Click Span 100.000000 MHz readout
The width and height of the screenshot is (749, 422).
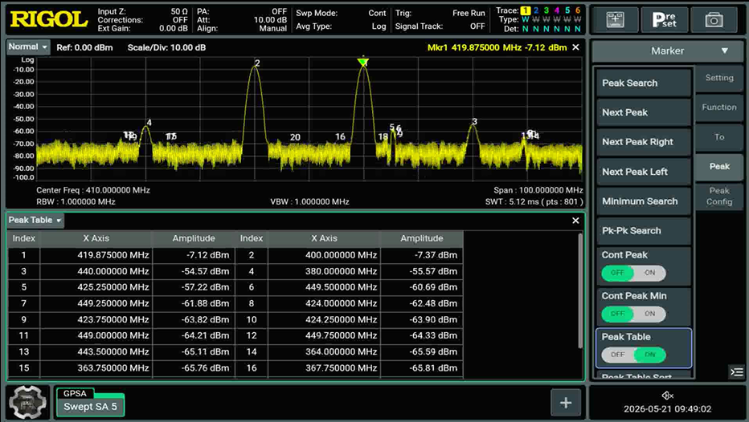tap(538, 190)
